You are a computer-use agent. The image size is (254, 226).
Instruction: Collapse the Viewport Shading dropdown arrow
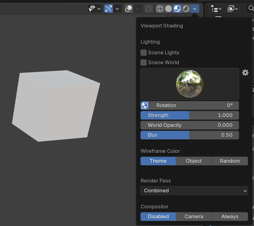pos(195,9)
